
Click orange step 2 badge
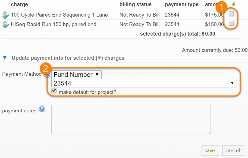pos(46,68)
